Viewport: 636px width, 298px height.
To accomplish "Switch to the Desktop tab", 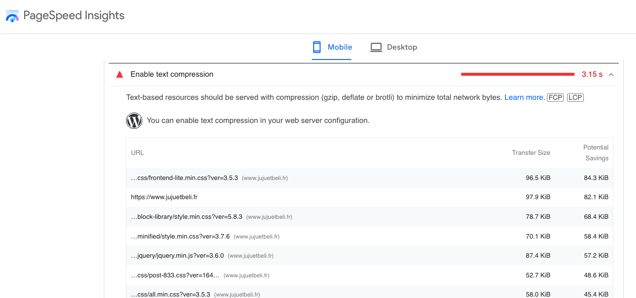I will (393, 47).
